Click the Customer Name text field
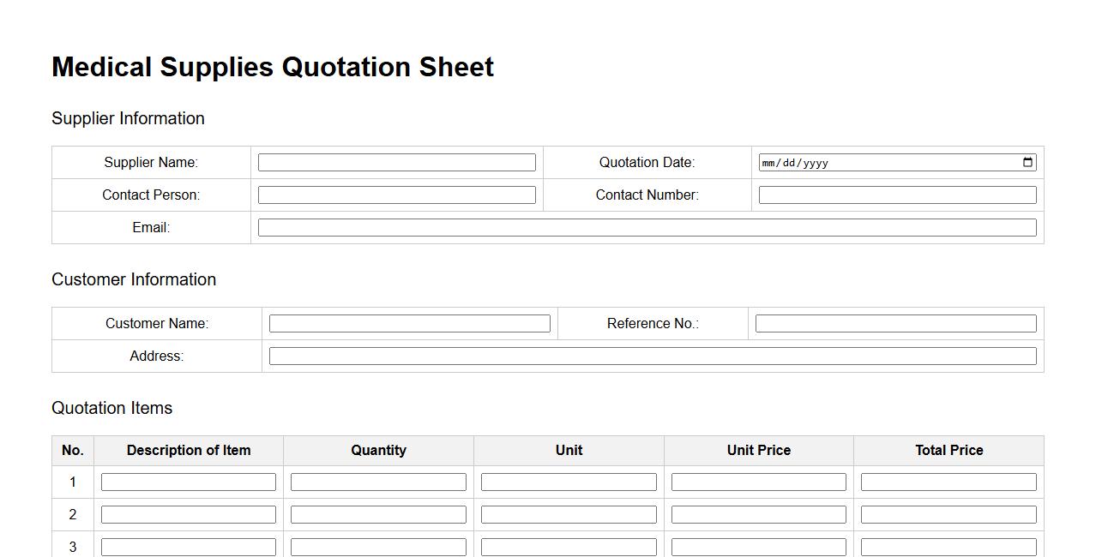This screenshot has height=557, width=1096. point(409,324)
